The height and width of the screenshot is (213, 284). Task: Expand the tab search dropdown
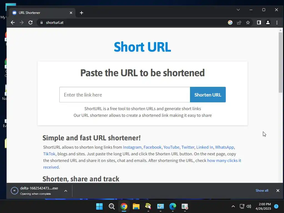(238, 10)
